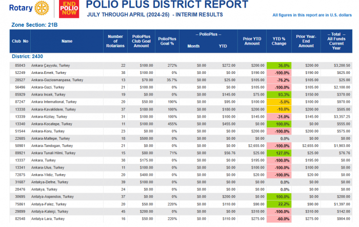Select the Club No column header
Viewport: 359px width, 227px height.
pyautogui.click(x=20, y=41)
